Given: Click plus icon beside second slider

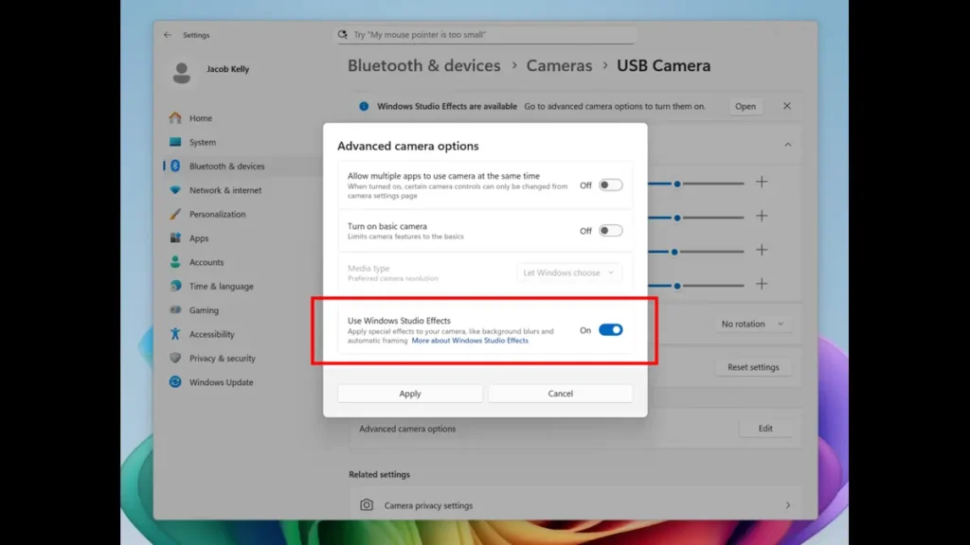Looking at the screenshot, I should (762, 217).
